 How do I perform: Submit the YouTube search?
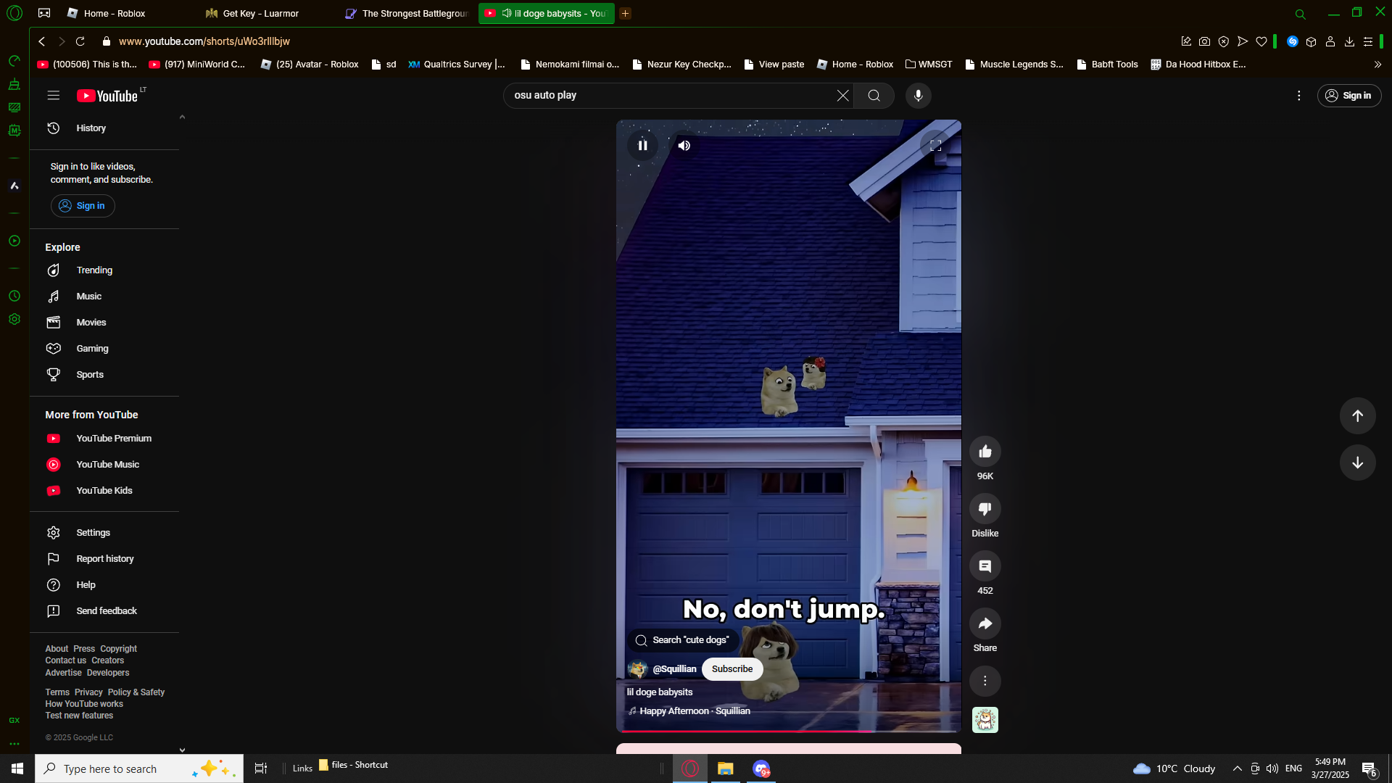pyautogui.click(x=874, y=96)
